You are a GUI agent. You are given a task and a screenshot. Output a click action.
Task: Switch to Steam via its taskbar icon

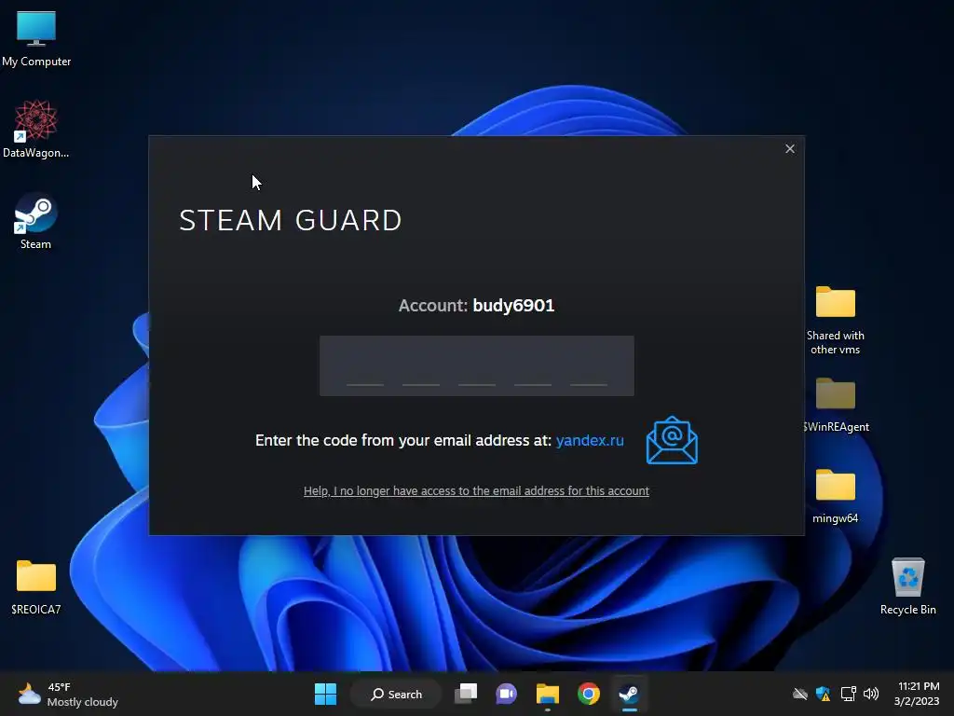pyautogui.click(x=629, y=694)
